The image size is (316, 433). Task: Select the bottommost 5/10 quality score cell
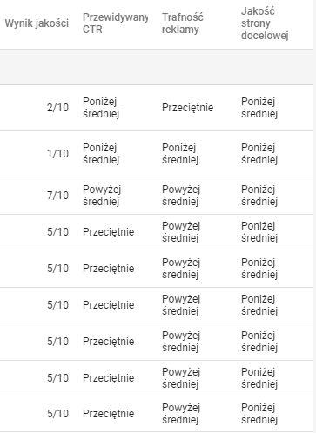pyautogui.click(x=57, y=414)
